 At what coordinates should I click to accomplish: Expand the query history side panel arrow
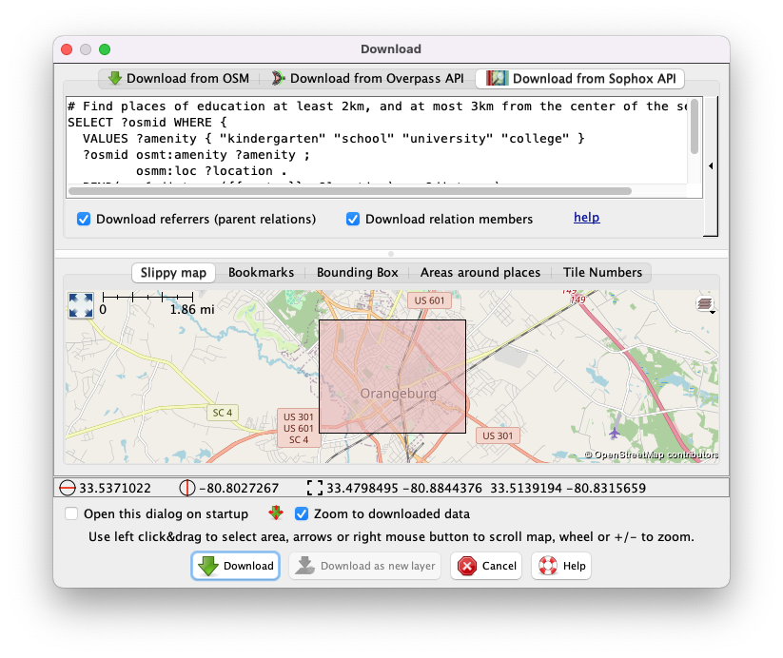click(711, 165)
